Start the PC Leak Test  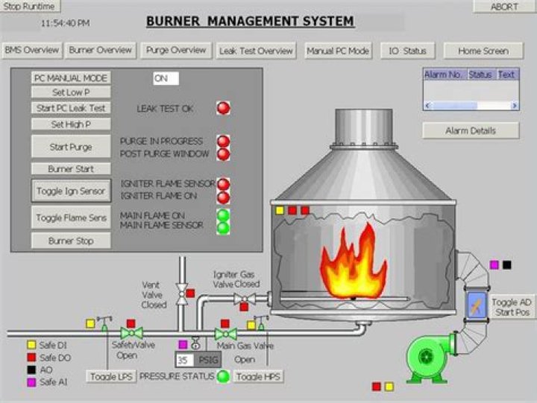pos(72,108)
